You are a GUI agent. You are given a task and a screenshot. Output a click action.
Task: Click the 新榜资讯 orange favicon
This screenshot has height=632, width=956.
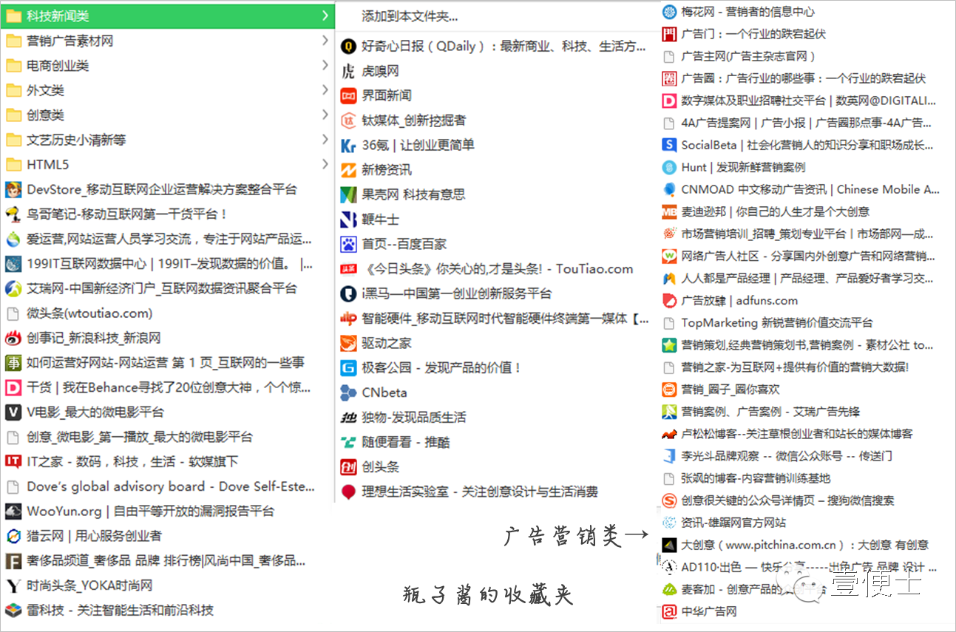tap(348, 170)
